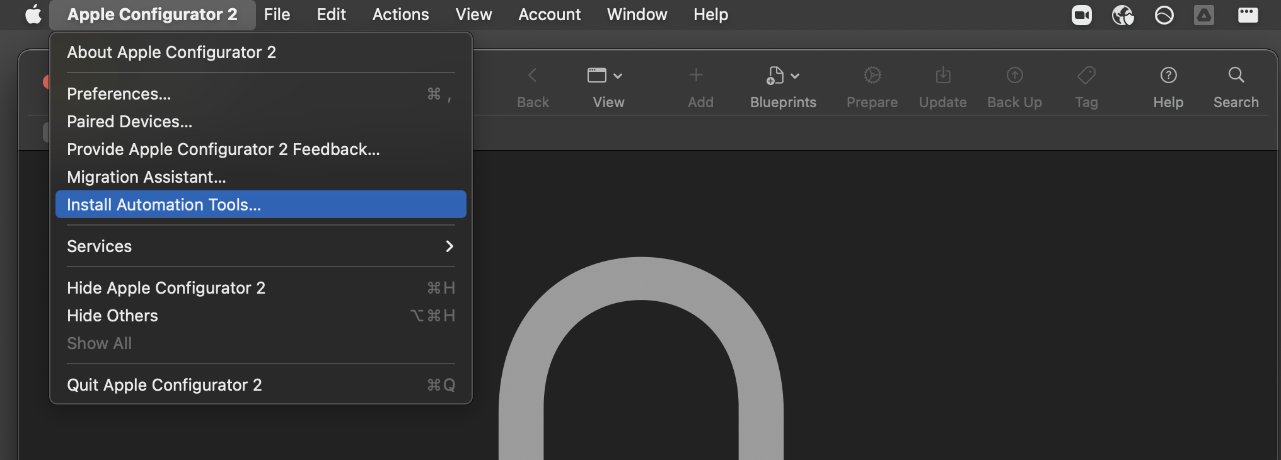Image resolution: width=1281 pixels, height=460 pixels.
Task: Choose Hide Others menu item
Action: pos(260,316)
